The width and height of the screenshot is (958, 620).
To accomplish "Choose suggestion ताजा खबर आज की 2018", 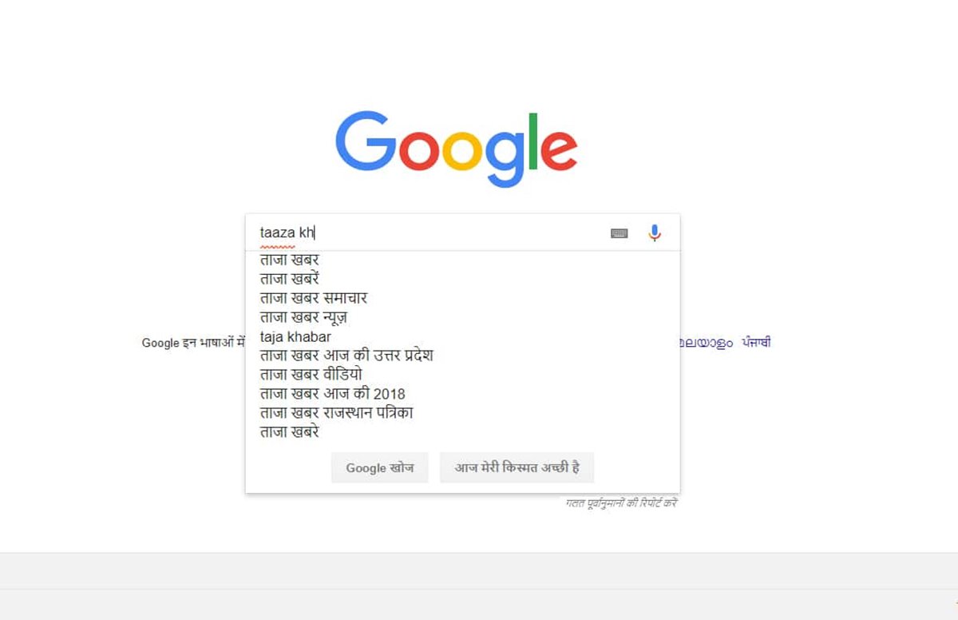I will coord(331,393).
